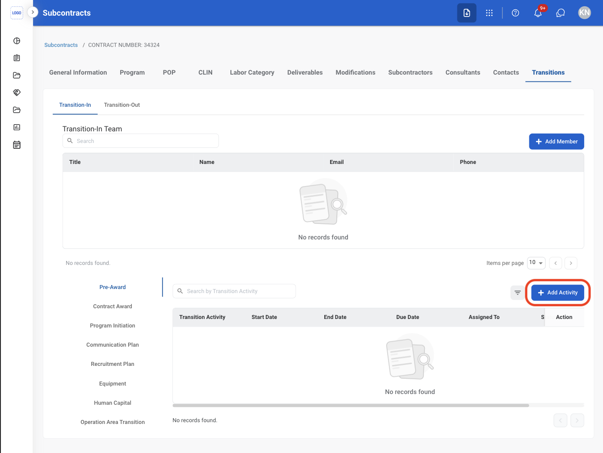Go to next page of team members
603x453 pixels.
[x=571, y=263]
